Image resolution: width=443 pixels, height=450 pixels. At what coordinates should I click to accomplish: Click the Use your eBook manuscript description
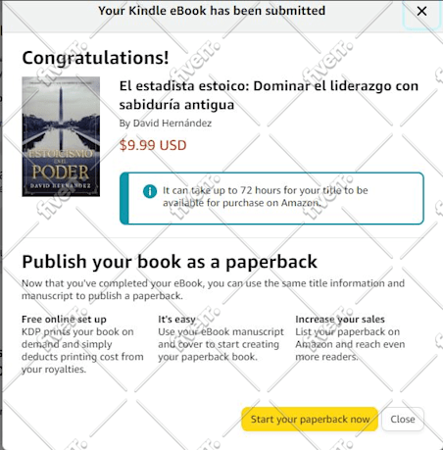(221, 344)
